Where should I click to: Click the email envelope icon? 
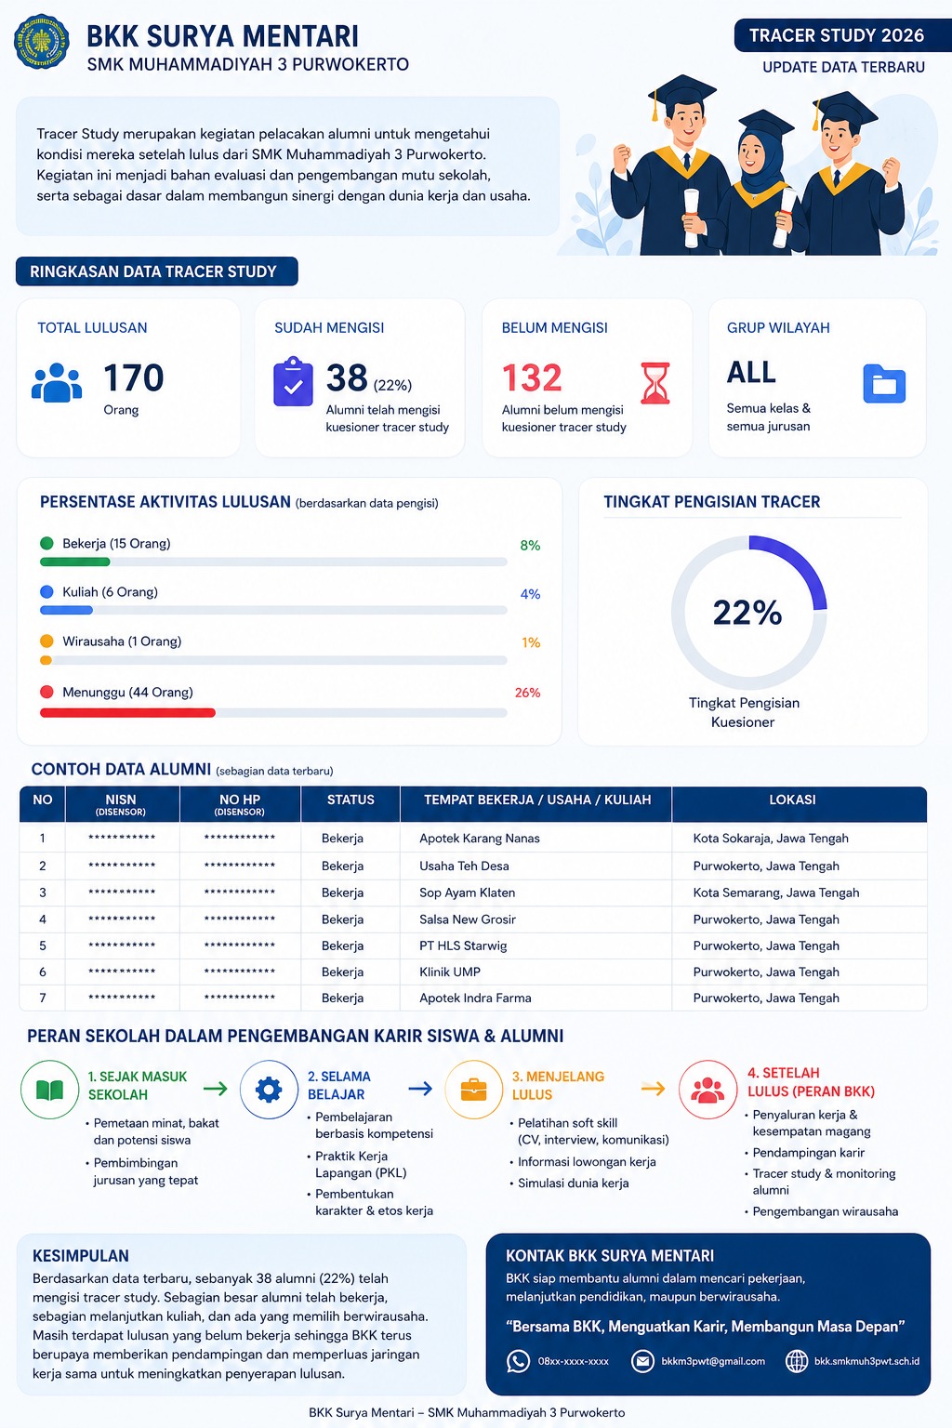(x=642, y=1361)
